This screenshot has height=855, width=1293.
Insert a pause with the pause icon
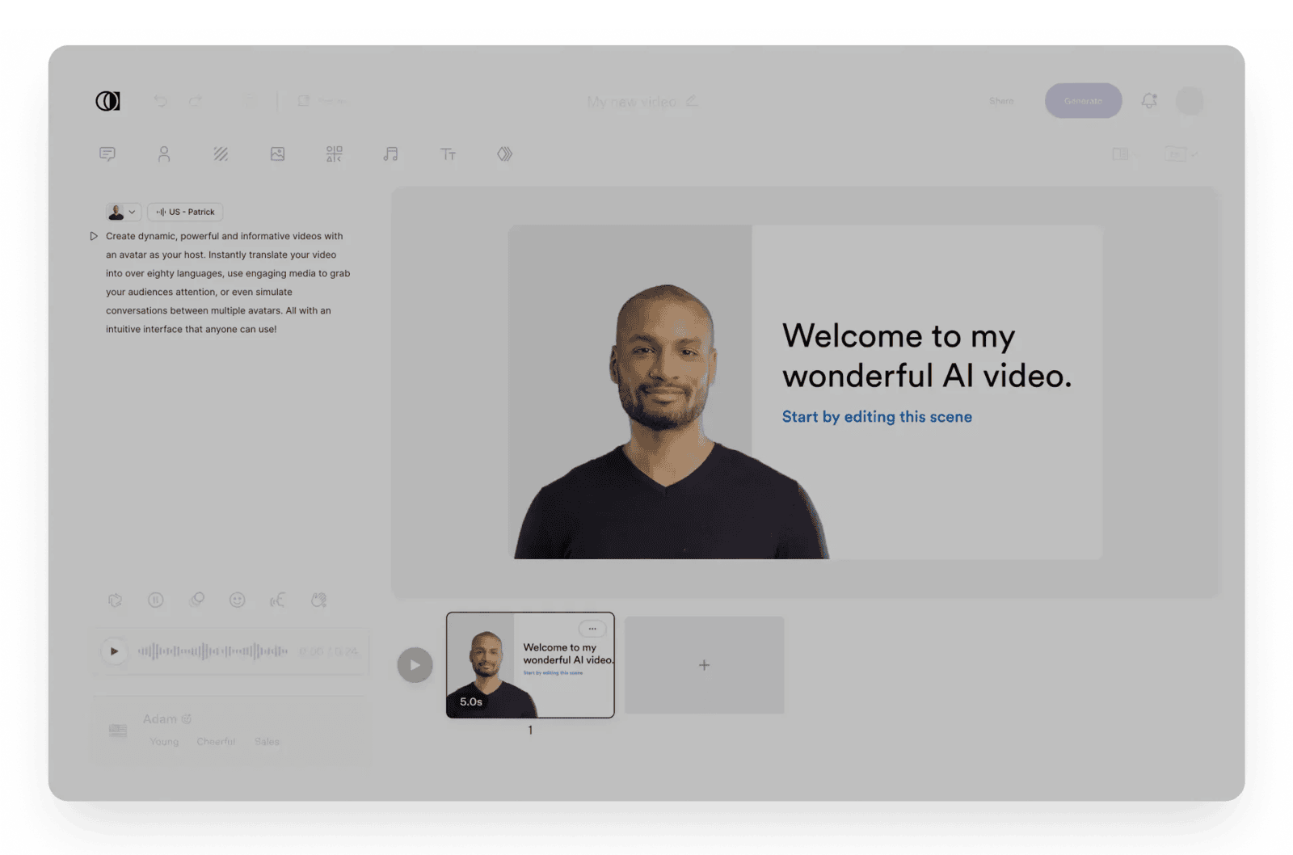[156, 600]
